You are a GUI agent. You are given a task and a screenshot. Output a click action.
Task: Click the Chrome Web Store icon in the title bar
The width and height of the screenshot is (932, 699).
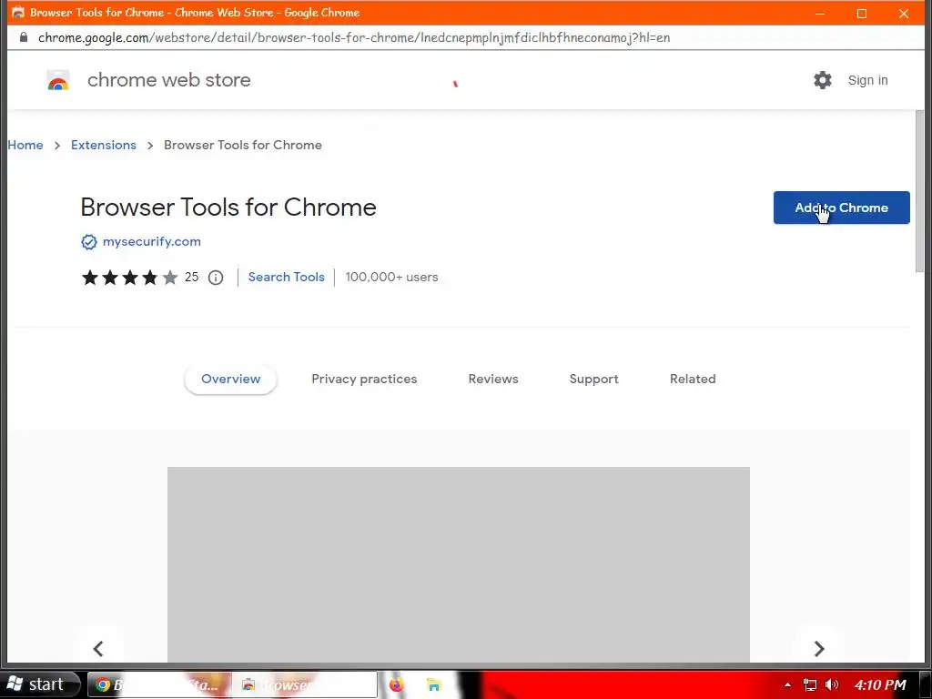(x=18, y=12)
